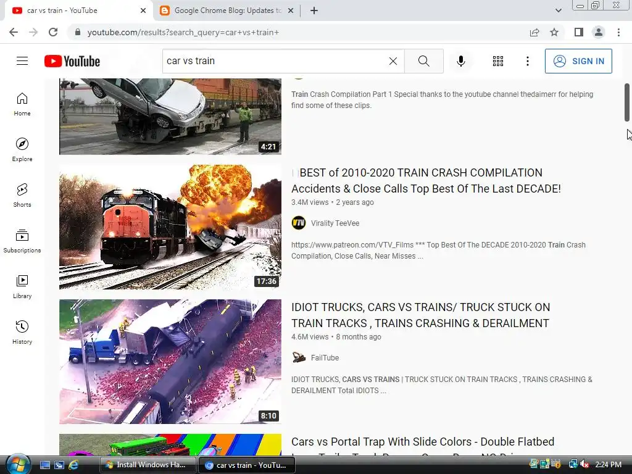Visit the FailTube channel name
The height and width of the screenshot is (474, 632).
(325, 357)
